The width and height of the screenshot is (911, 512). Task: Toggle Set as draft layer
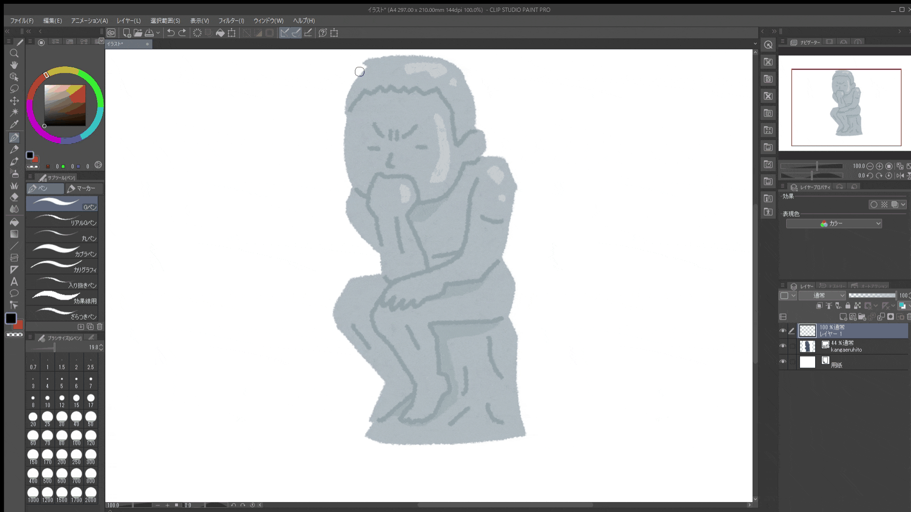pyautogui.click(x=838, y=306)
